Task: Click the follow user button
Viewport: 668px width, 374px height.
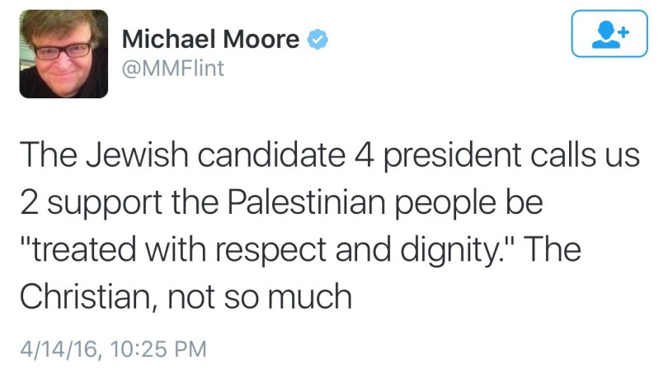Action: click(610, 34)
